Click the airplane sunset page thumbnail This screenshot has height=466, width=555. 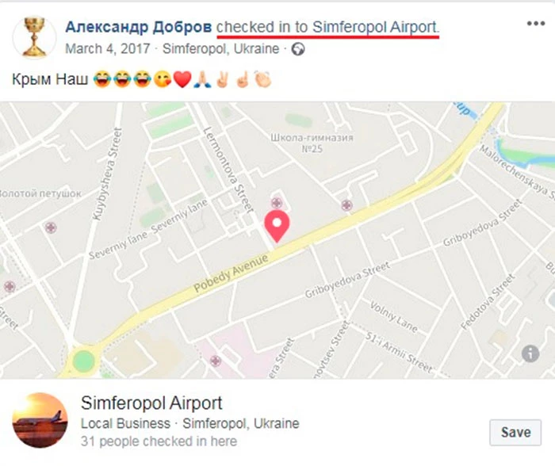coord(40,420)
